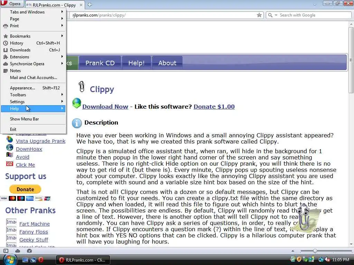Click yellow Donate PayPal button
Image resolution: width=354 pixels, height=265 pixels.
coord(25,189)
